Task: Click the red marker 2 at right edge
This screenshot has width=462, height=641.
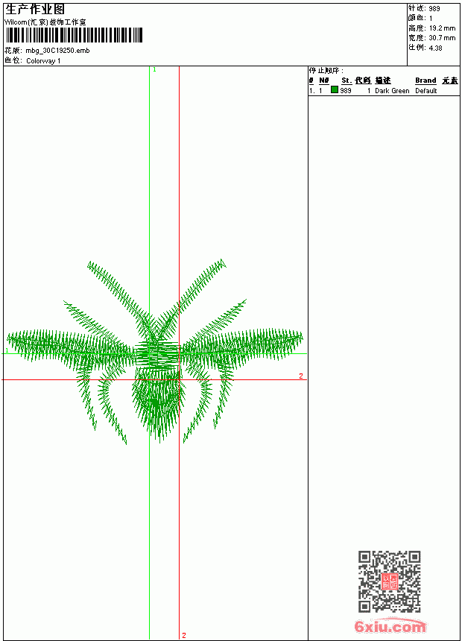Action: point(301,376)
